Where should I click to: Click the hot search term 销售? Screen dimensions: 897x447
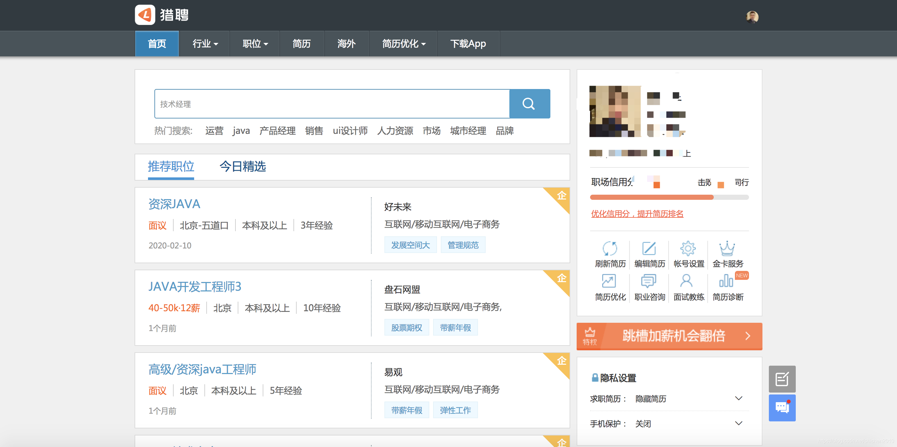314,131
